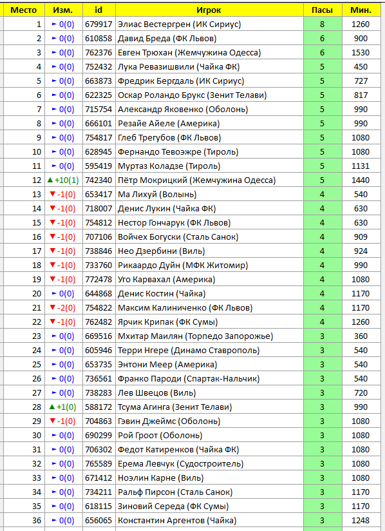385x531 pixels.
Task: Click blue arrow in Денис Костин row
Action: [x=54, y=294]
